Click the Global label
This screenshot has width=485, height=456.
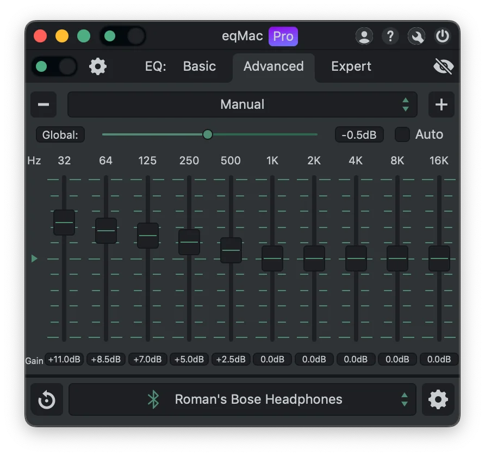pyautogui.click(x=60, y=134)
